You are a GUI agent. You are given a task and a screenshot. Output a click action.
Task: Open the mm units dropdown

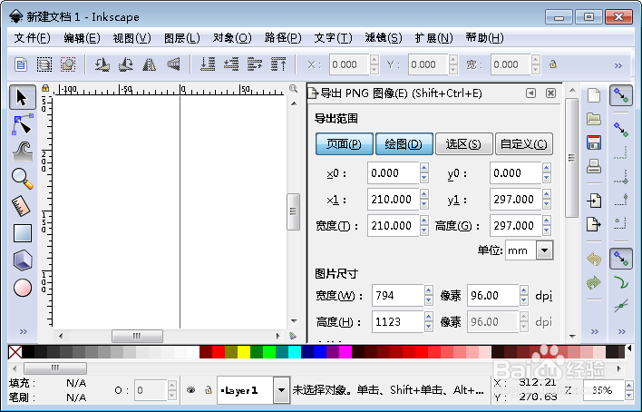coord(545,250)
